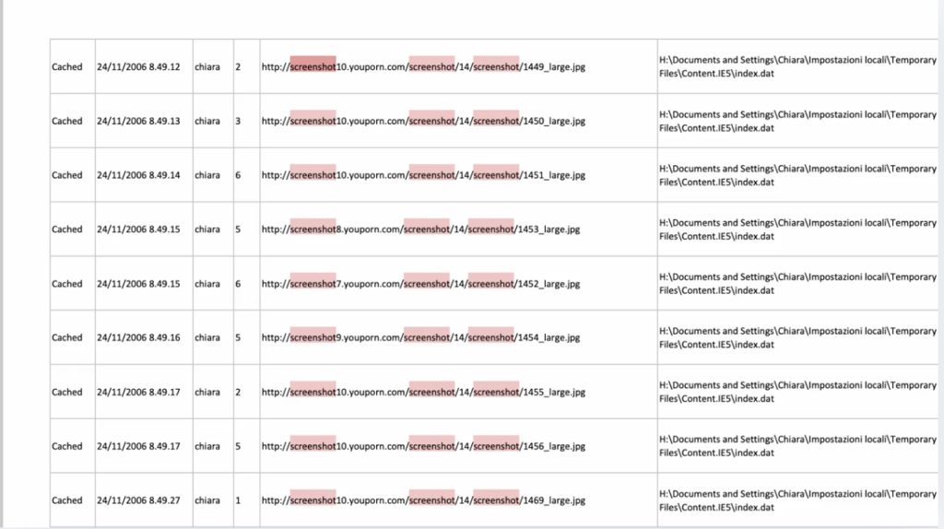The height and width of the screenshot is (529, 944).
Task: Click the URL ending in 1450_large.jpg
Action: [x=423, y=121]
